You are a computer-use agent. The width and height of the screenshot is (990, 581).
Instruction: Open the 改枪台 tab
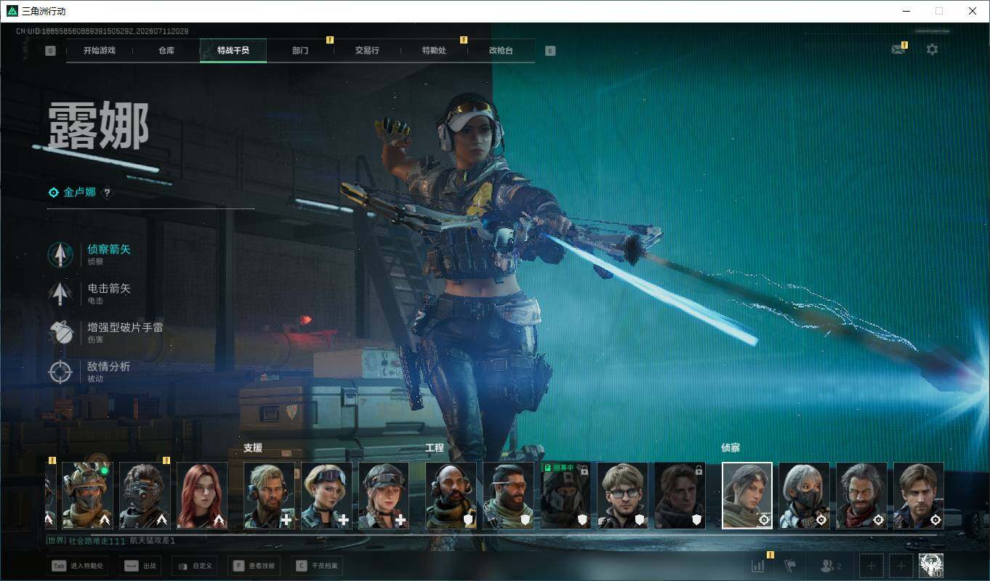pyautogui.click(x=501, y=51)
